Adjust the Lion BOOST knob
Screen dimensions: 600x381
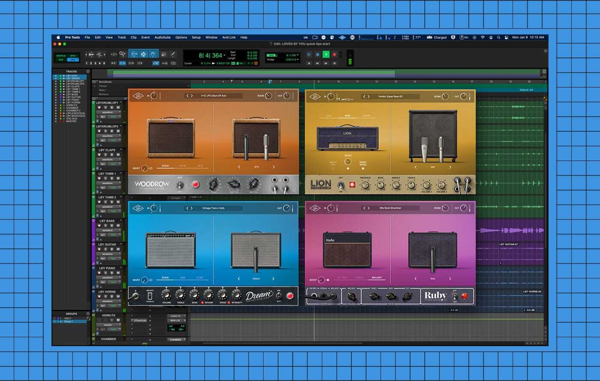348,162
